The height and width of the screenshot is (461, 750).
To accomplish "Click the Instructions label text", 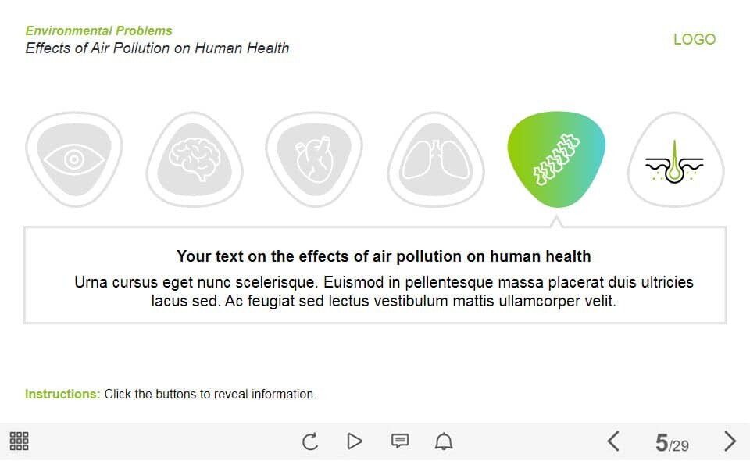I will coord(62,394).
